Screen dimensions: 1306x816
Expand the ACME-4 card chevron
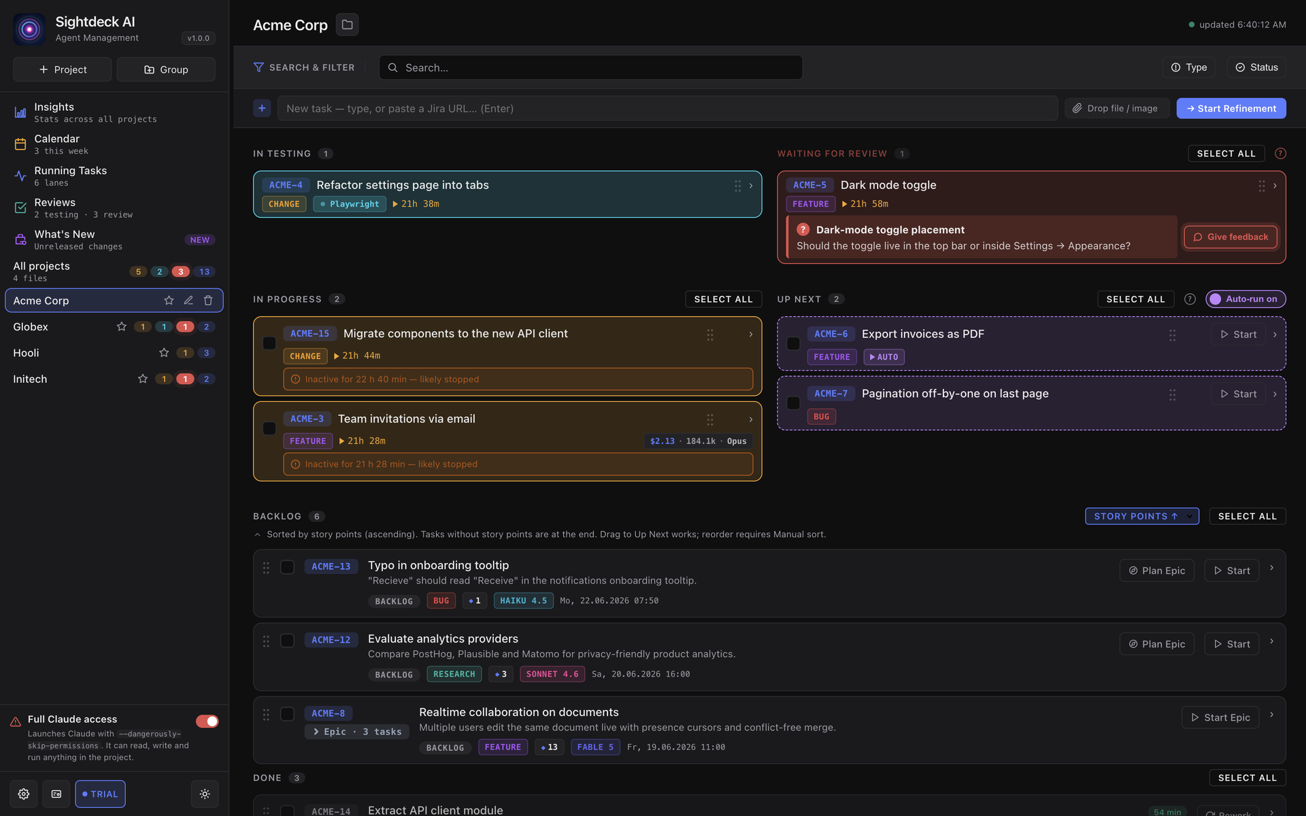(751, 186)
